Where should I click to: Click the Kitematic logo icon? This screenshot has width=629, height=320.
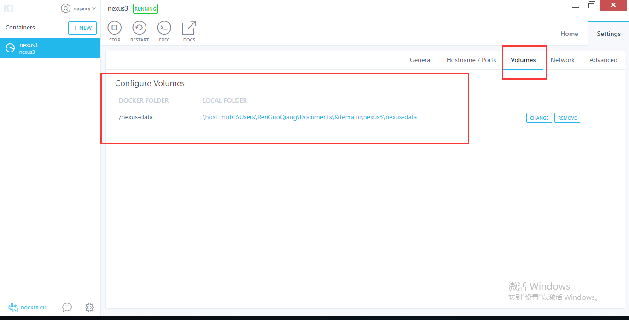click(8, 8)
